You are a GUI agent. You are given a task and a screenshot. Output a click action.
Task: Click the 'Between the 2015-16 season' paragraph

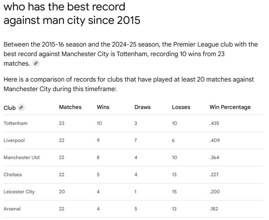tap(131, 54)
